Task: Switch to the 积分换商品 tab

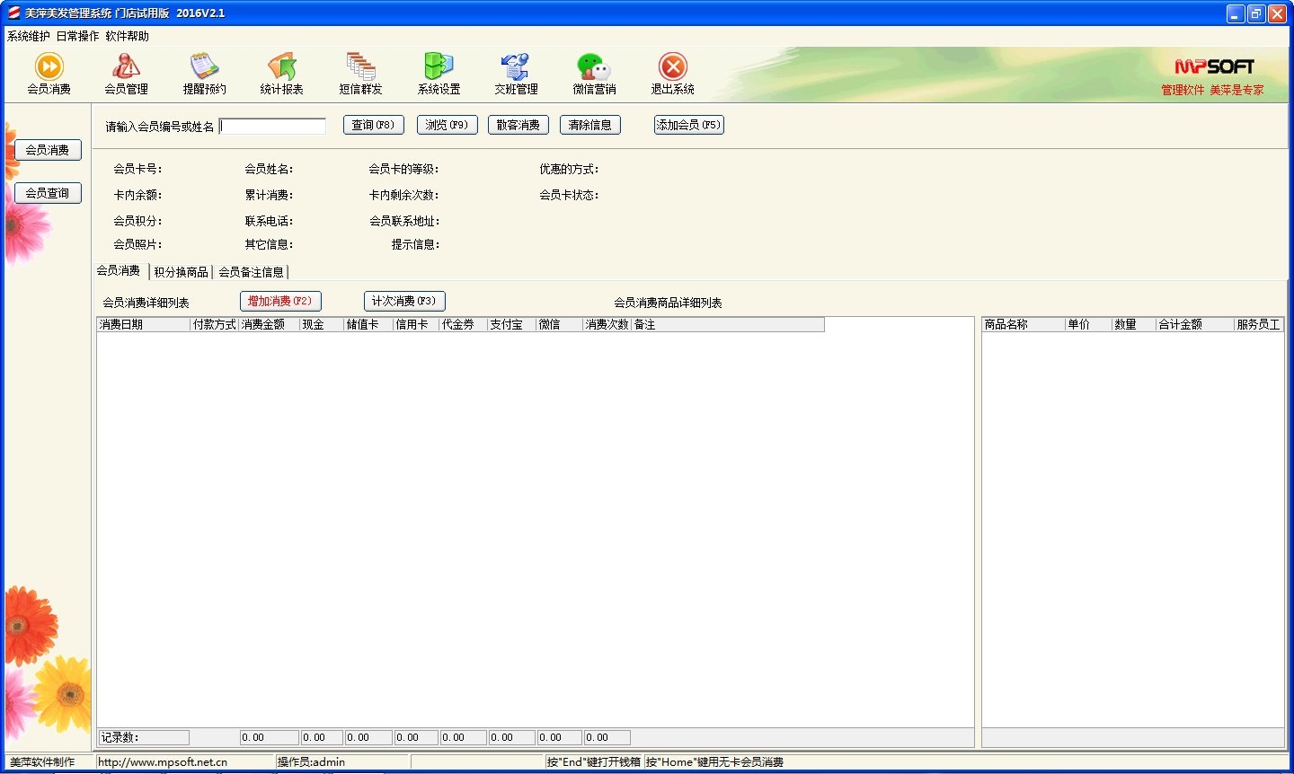Action: click(x=181, y=272)
